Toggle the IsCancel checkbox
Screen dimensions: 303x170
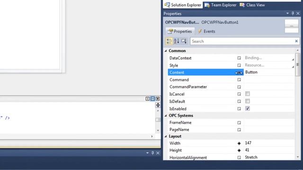click(248, 94)
